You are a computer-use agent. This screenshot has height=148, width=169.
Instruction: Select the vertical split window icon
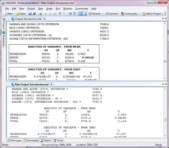tap(74, 14)
